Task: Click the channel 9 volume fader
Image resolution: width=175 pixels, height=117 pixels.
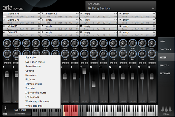Action: [84, 71]
